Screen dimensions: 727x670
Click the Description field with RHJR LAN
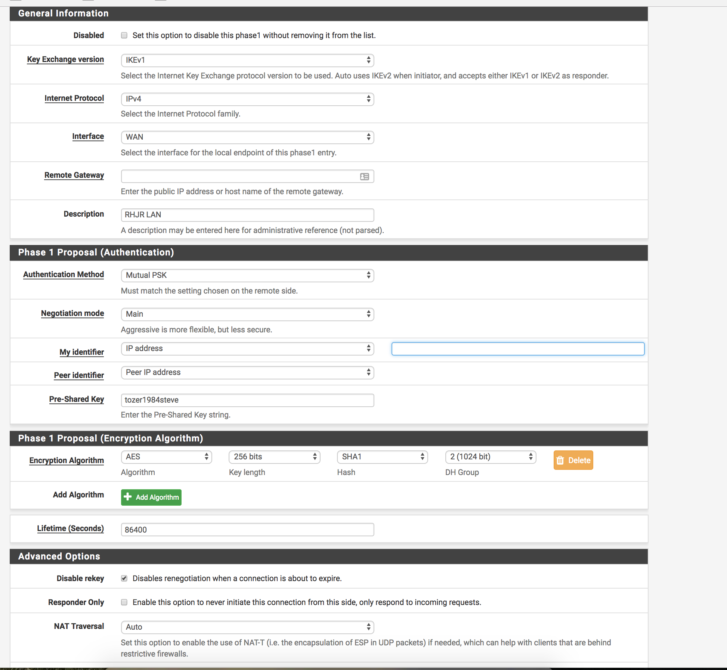click(247, 215)
